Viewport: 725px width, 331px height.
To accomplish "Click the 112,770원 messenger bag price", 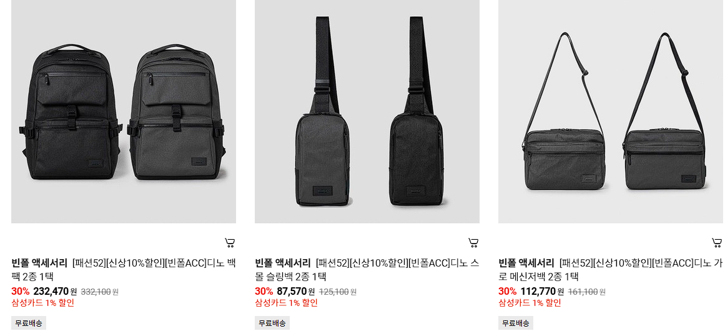I will pos(542,291).
